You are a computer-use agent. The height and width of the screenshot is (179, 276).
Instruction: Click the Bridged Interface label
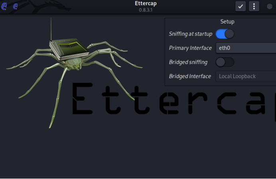point(190,76)
